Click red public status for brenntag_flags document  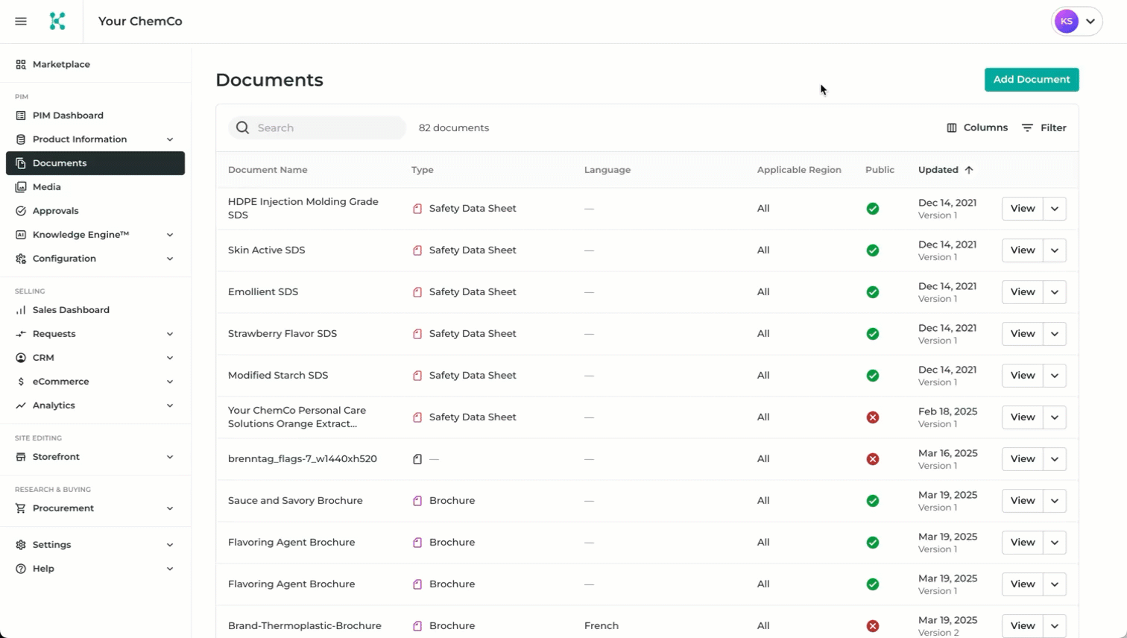873,459
